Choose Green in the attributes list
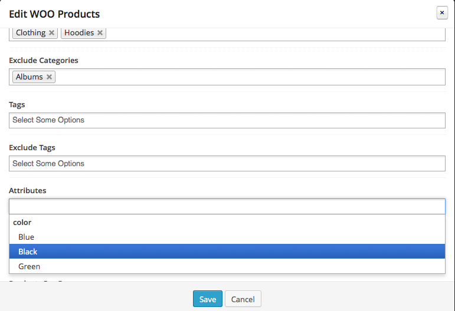This screenshot has height=311, width=455. (x=227, y=266)
